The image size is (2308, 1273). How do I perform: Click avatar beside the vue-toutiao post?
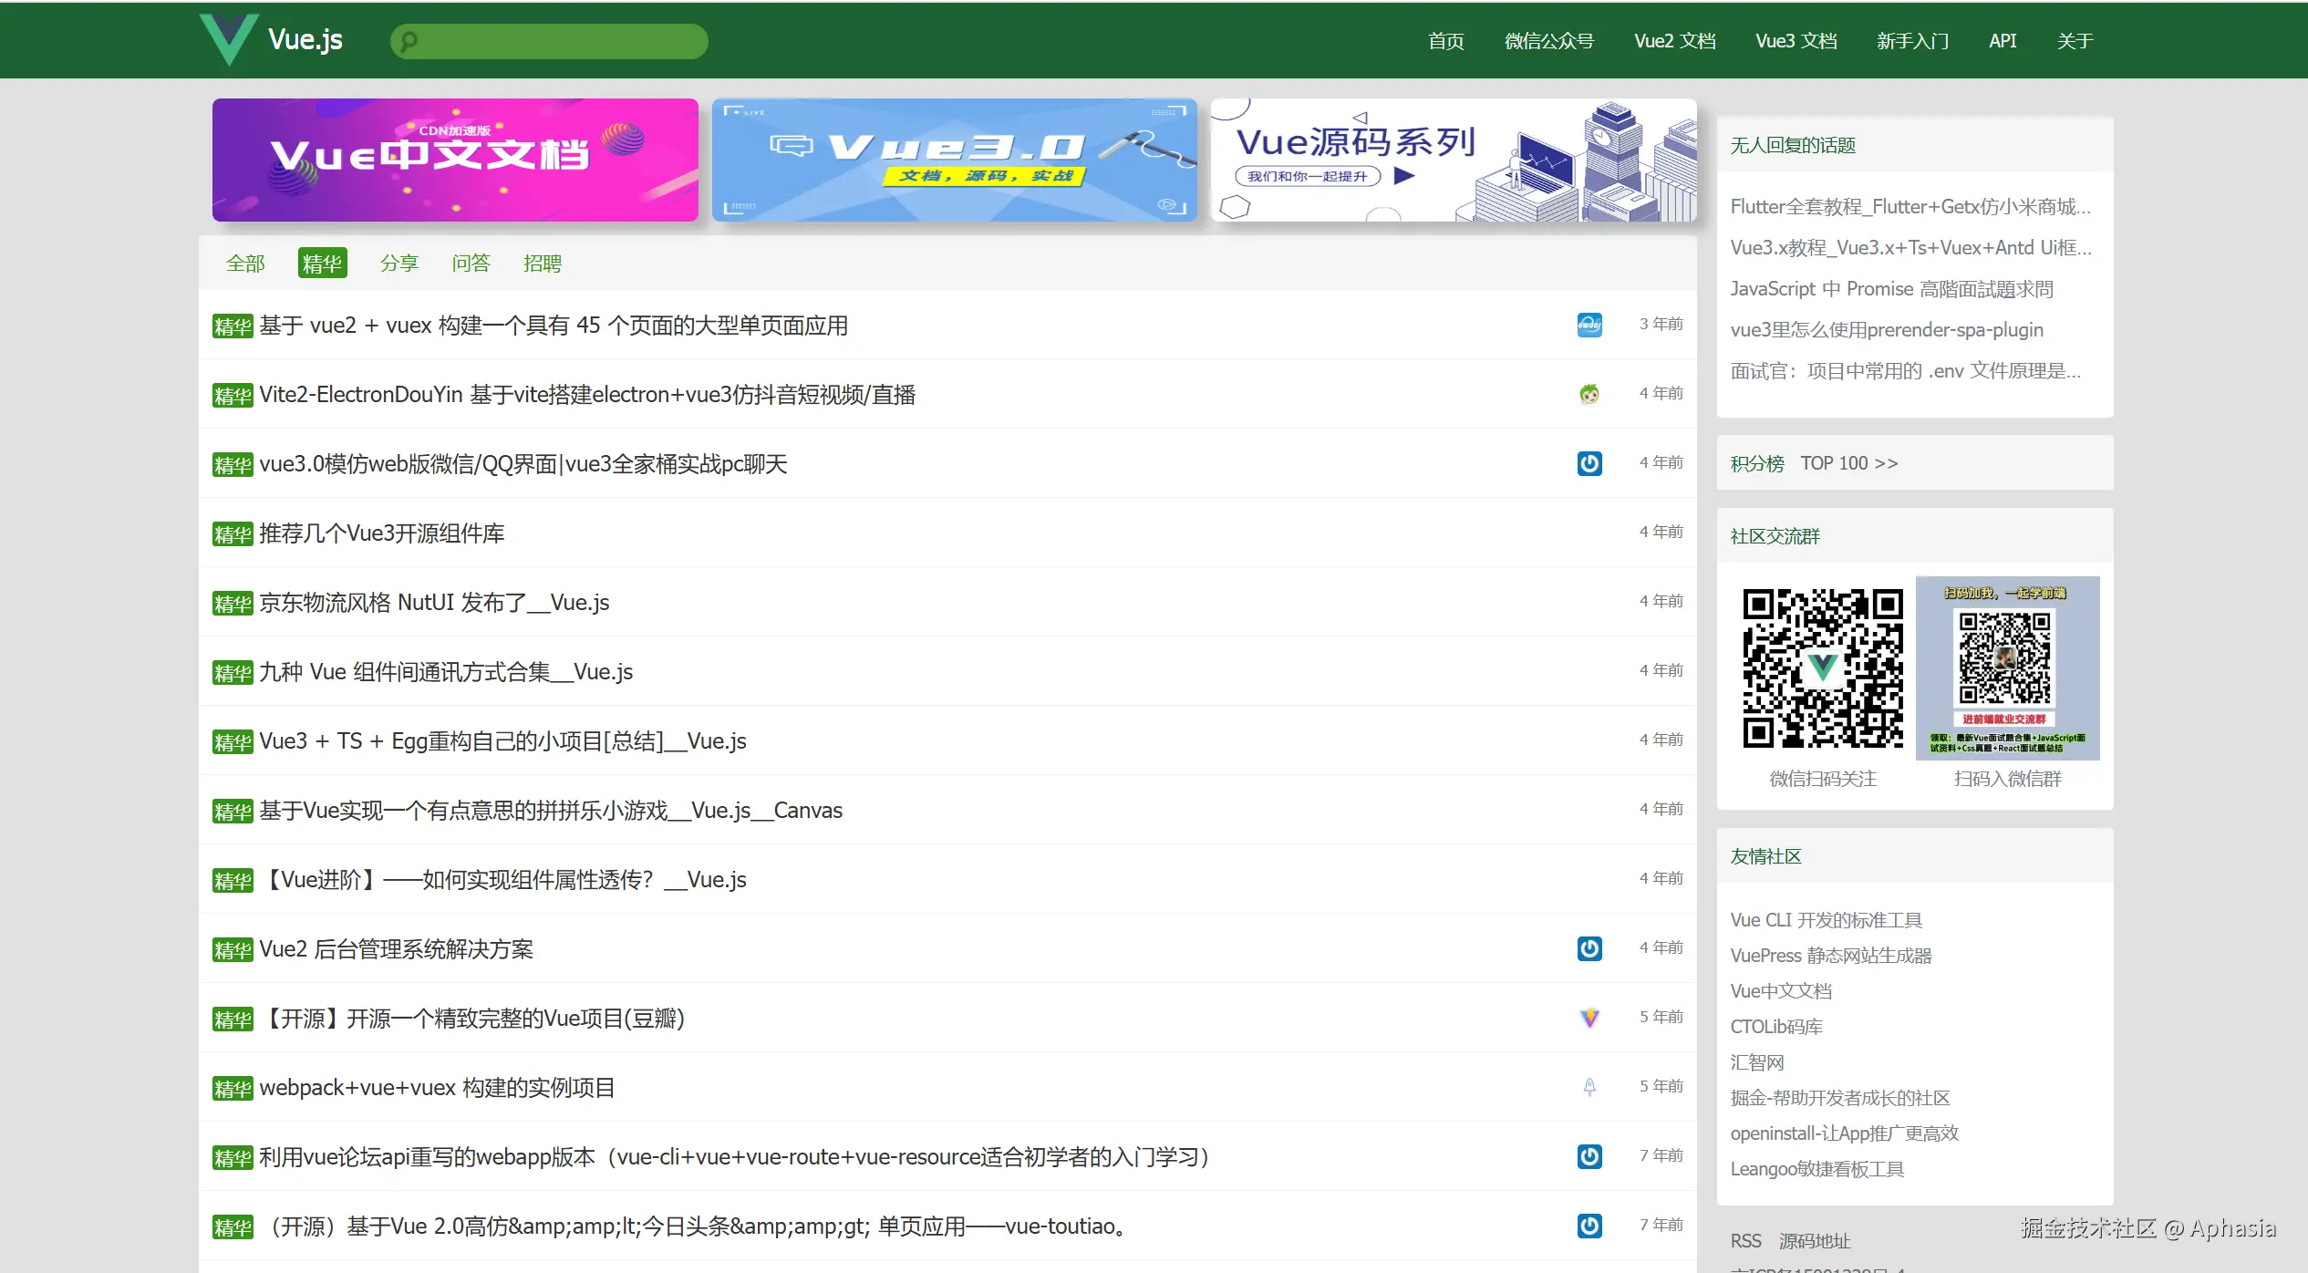[x=1589, y=1226]
